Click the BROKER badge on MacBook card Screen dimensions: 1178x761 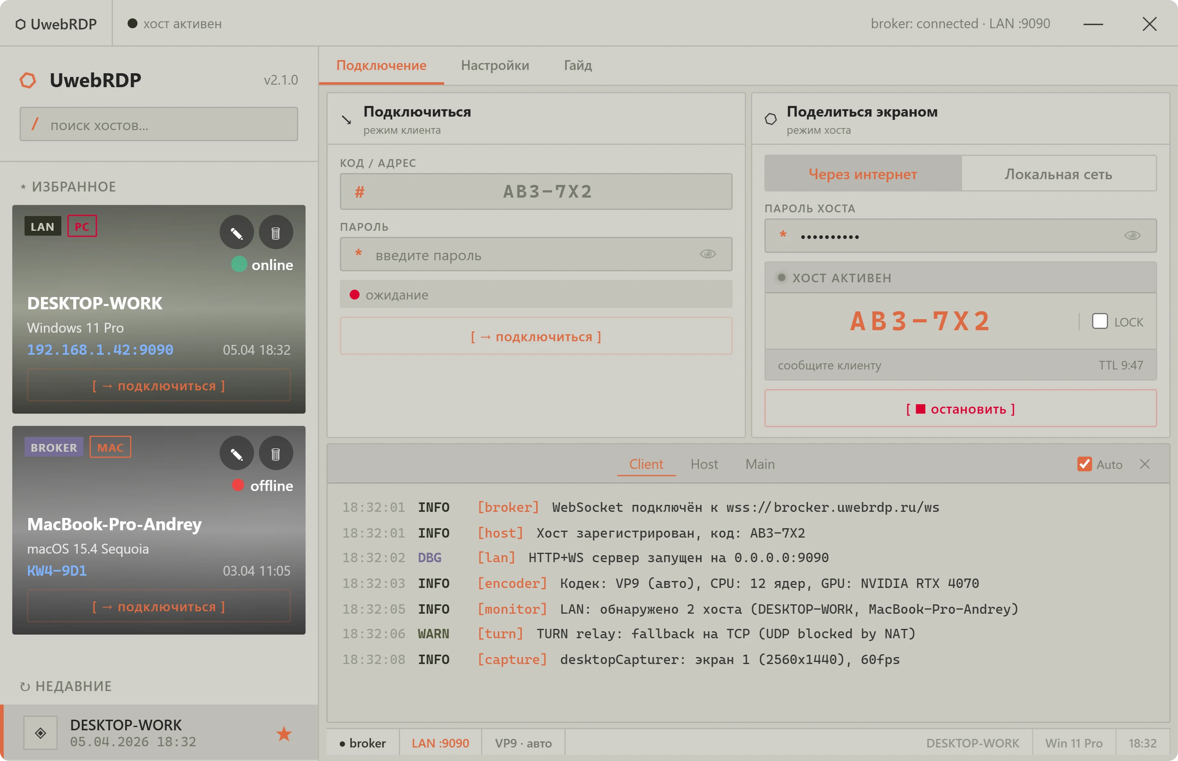[54, 447]
